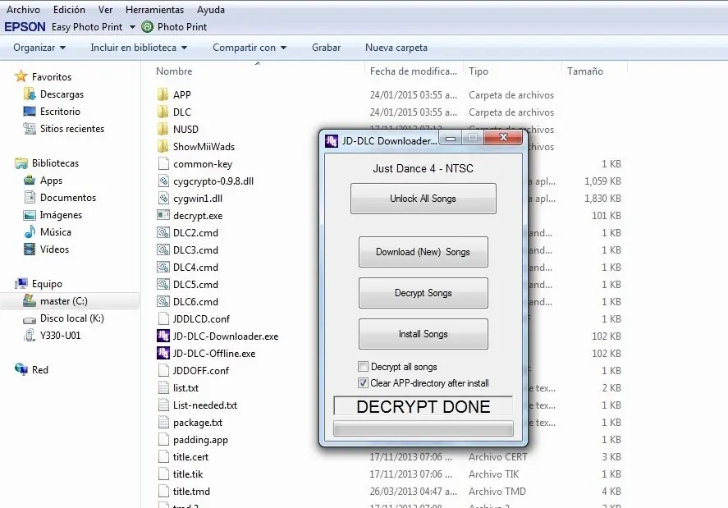This screenshot has height=508, width=728.
Task: Select the ShowMiiWads folder icon
Action: click(163, 146)
